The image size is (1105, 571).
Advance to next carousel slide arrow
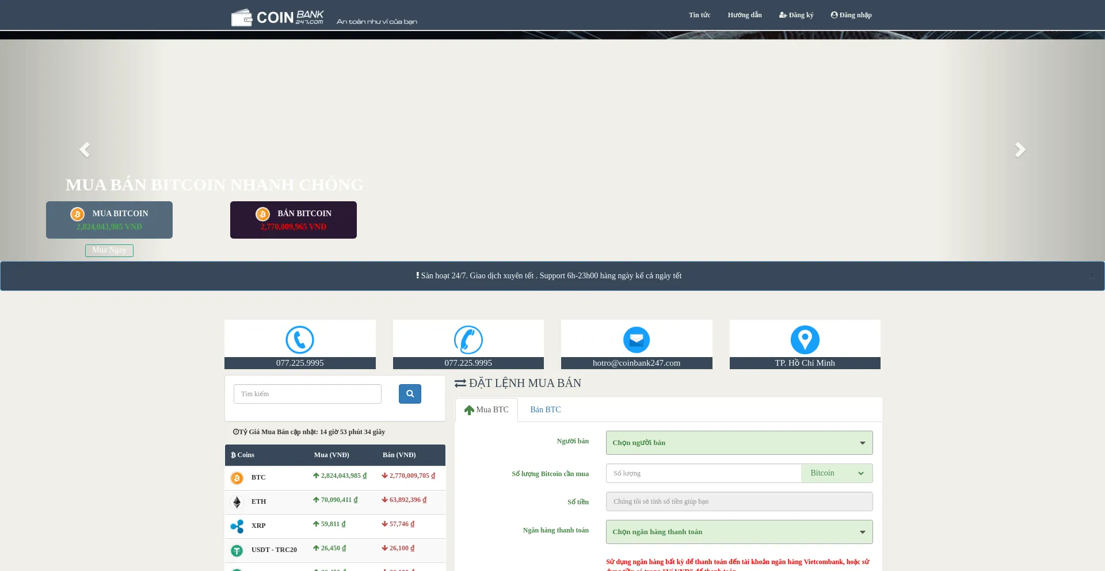tap(1020, 150)
